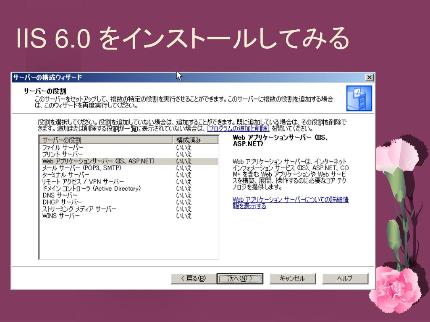Select the ファイル サーバー role row
430x322 pixels.
tap(129, 147)
